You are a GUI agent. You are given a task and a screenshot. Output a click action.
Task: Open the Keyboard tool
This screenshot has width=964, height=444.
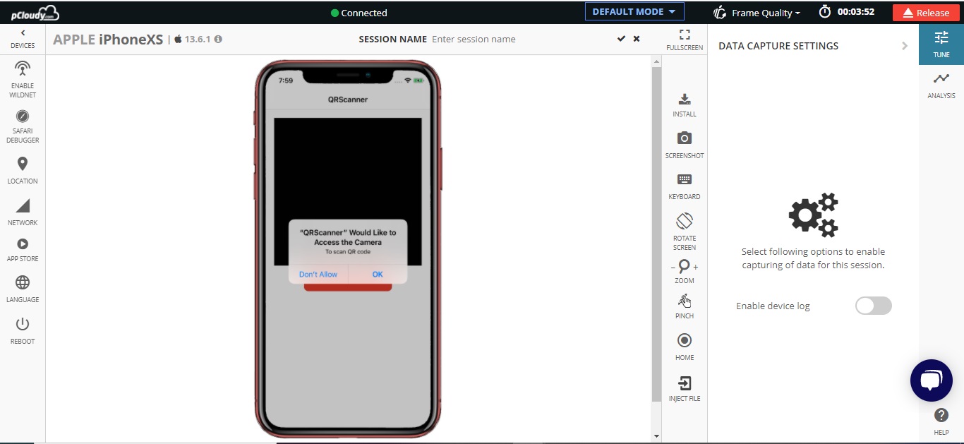(x=685, y=186)
